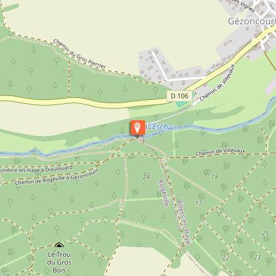Click the Gézoncourt village label
276x276 pixels.
click(252, 21)
